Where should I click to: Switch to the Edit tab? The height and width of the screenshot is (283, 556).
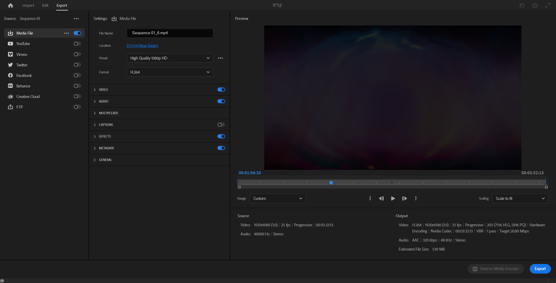click(x=45, y=5)
